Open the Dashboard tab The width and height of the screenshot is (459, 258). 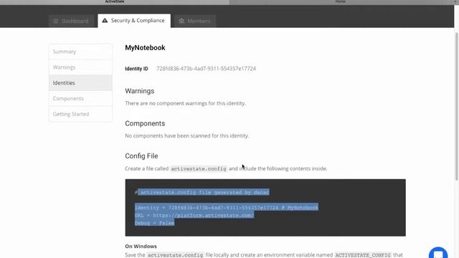(x=71, y=21)
